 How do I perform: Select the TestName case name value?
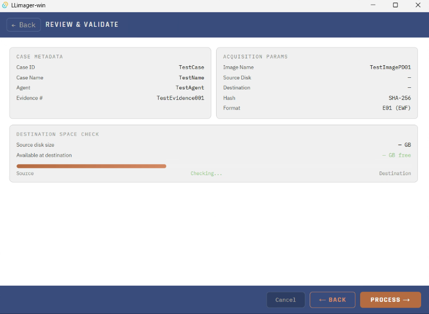pos(191,78)
